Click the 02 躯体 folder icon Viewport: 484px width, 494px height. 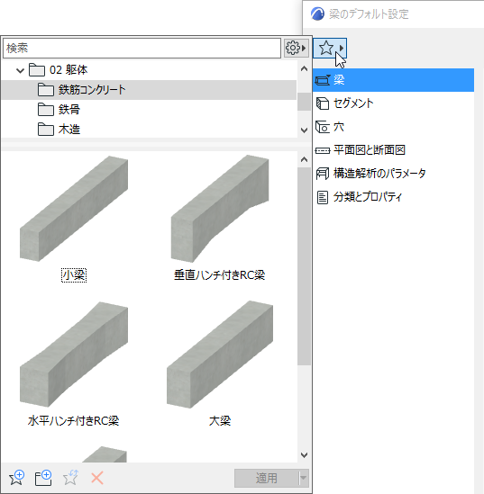37,70
